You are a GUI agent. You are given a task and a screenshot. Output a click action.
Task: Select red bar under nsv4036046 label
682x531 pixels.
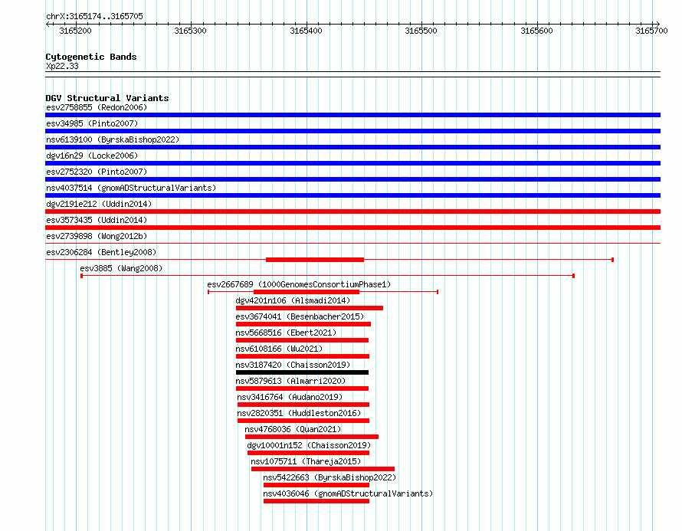point(316,501)
